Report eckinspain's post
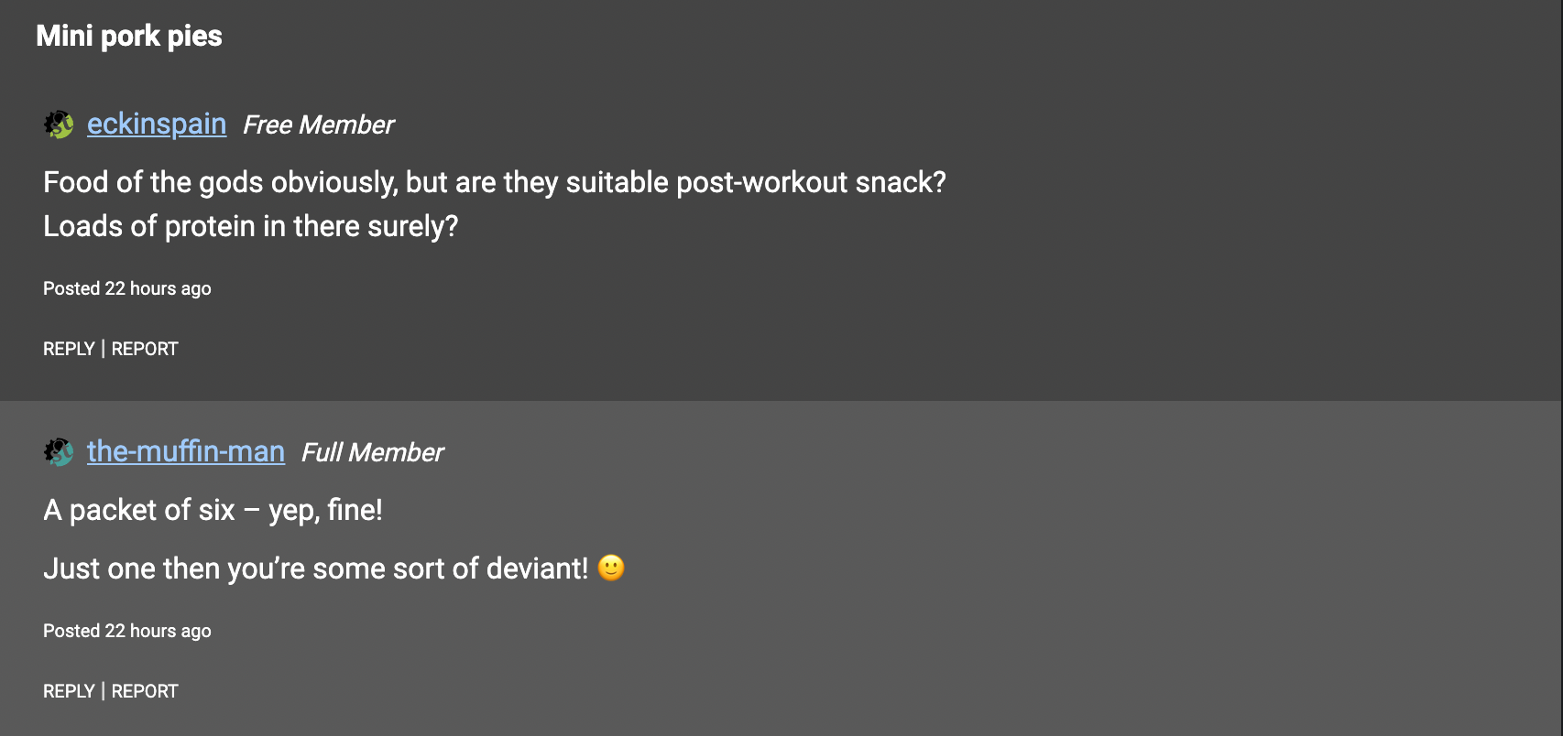 tap(145, 349)
